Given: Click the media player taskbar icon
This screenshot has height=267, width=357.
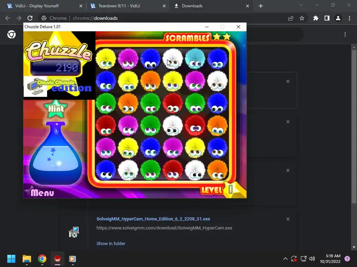Looking at the screenshot, I should (73, 259).
